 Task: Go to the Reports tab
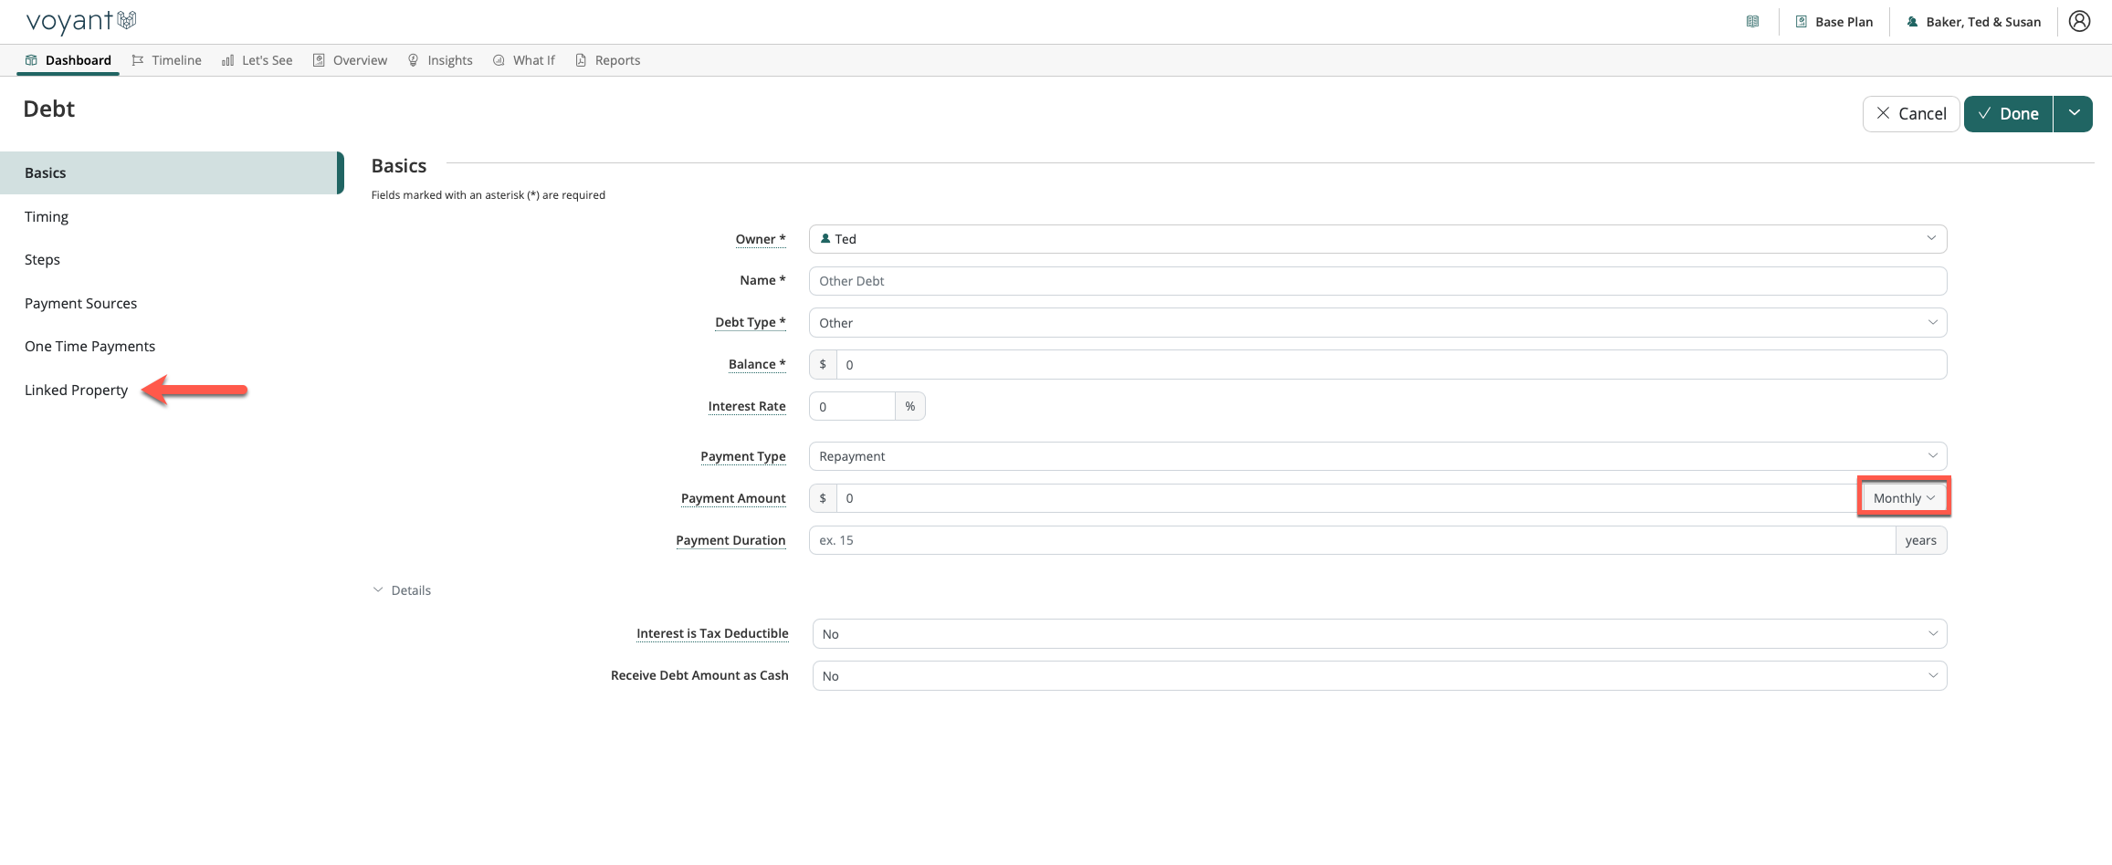coord(607,60)
